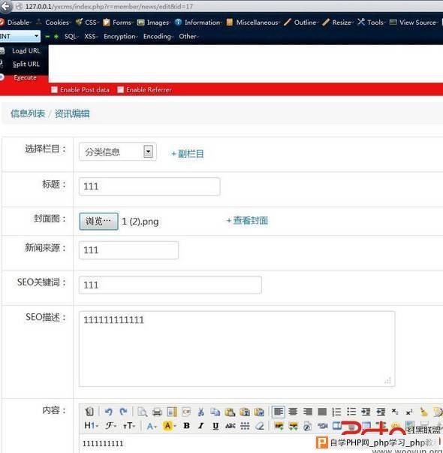Click the 浏览 browse file button
The height and width of the screenshot is (453, 443).
99,222
